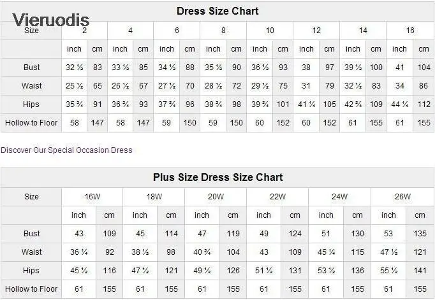Pick the 20W plus size column header

click(x=216, y=197)
